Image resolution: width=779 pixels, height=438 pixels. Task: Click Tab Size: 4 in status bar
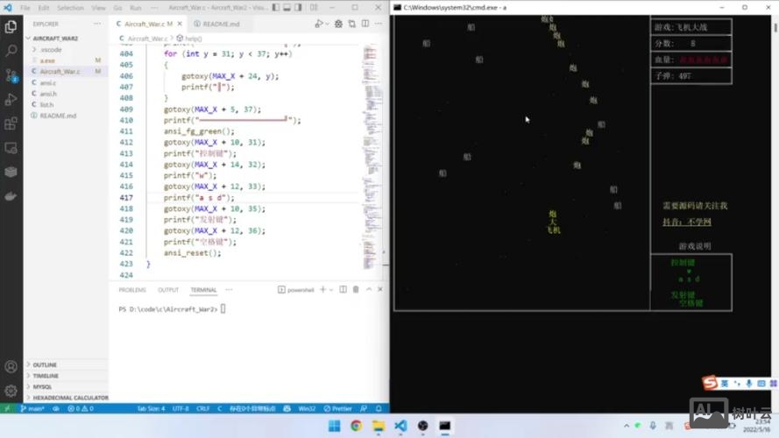(151, 408)
